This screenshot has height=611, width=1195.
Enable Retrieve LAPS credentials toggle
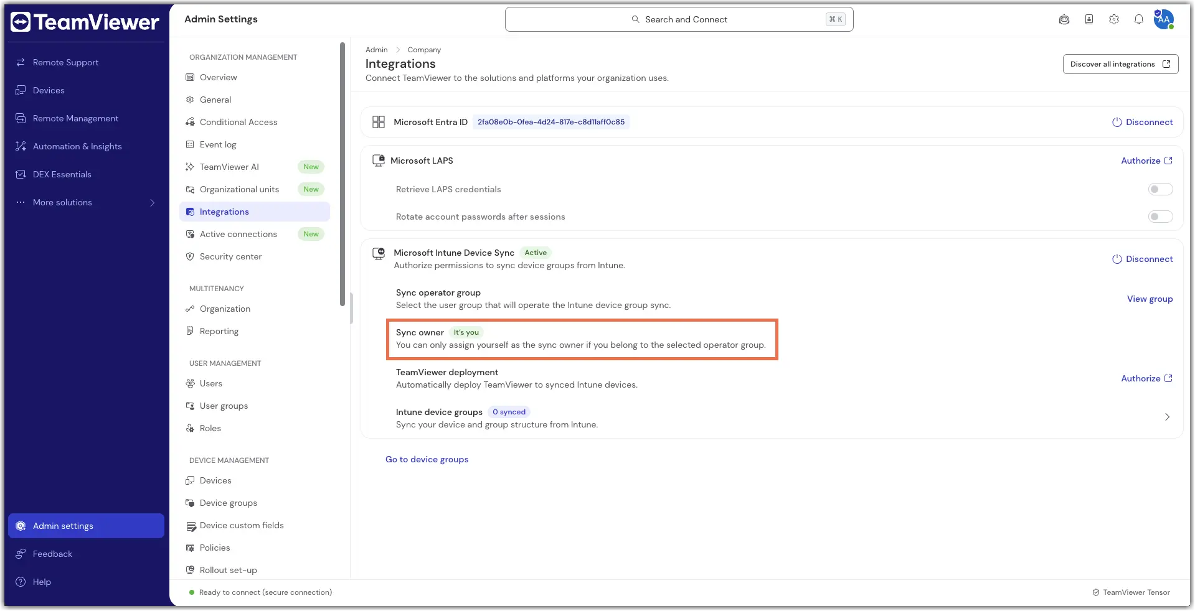[1160, 189]
